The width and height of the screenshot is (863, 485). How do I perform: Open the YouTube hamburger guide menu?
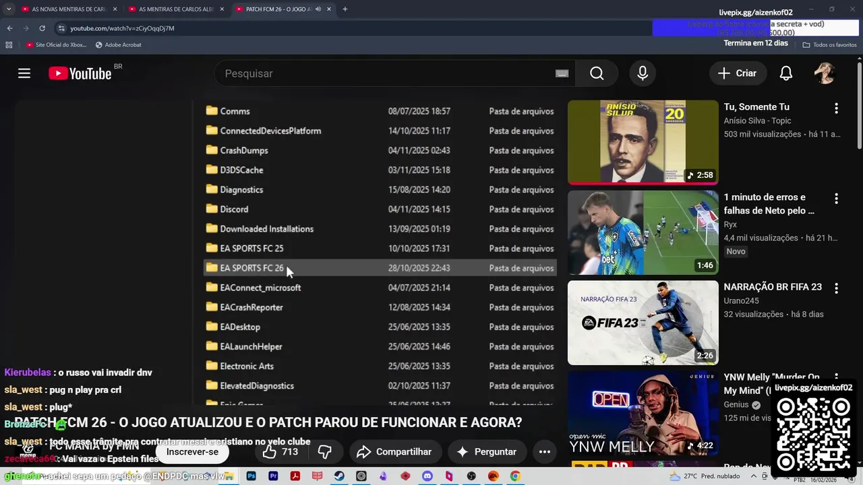24,73
